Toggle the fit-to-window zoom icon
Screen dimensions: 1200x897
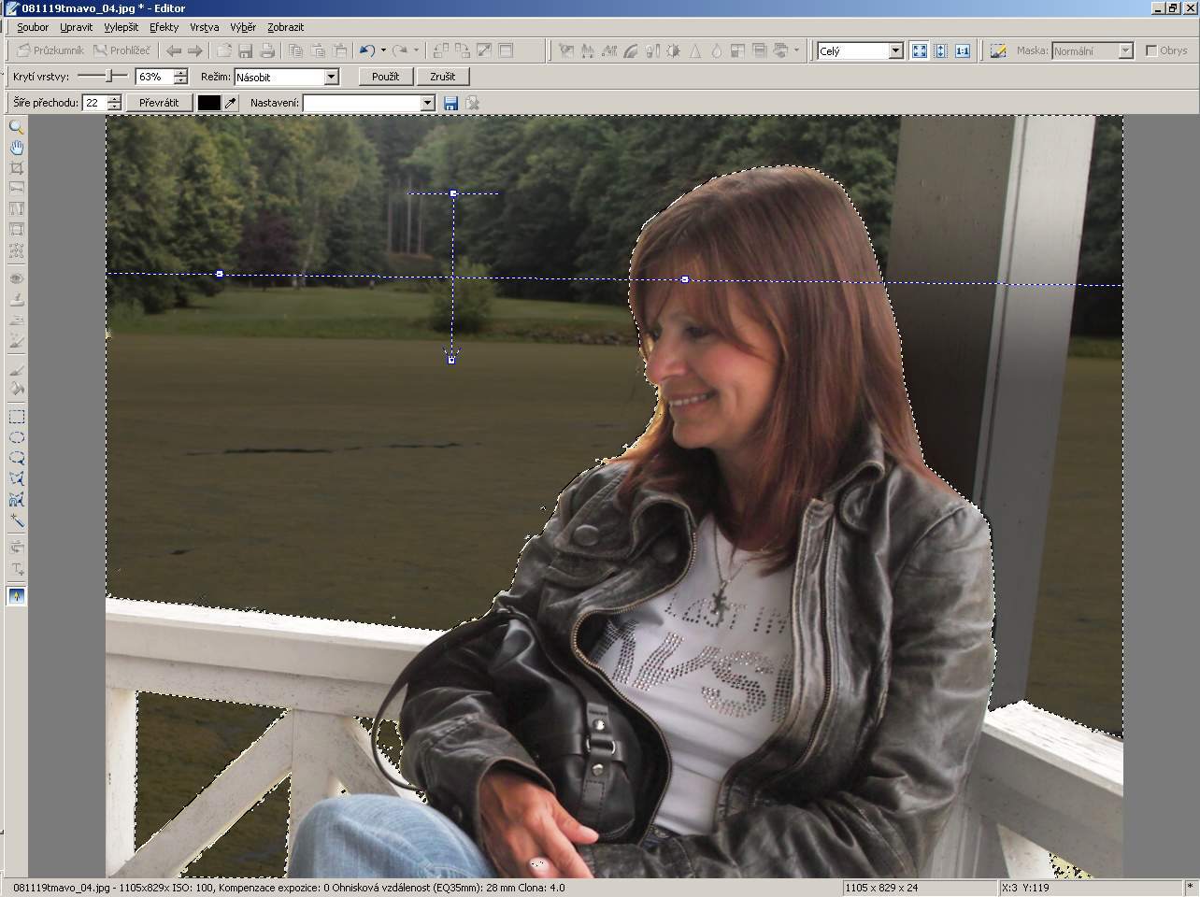click(x=920, y=50)
